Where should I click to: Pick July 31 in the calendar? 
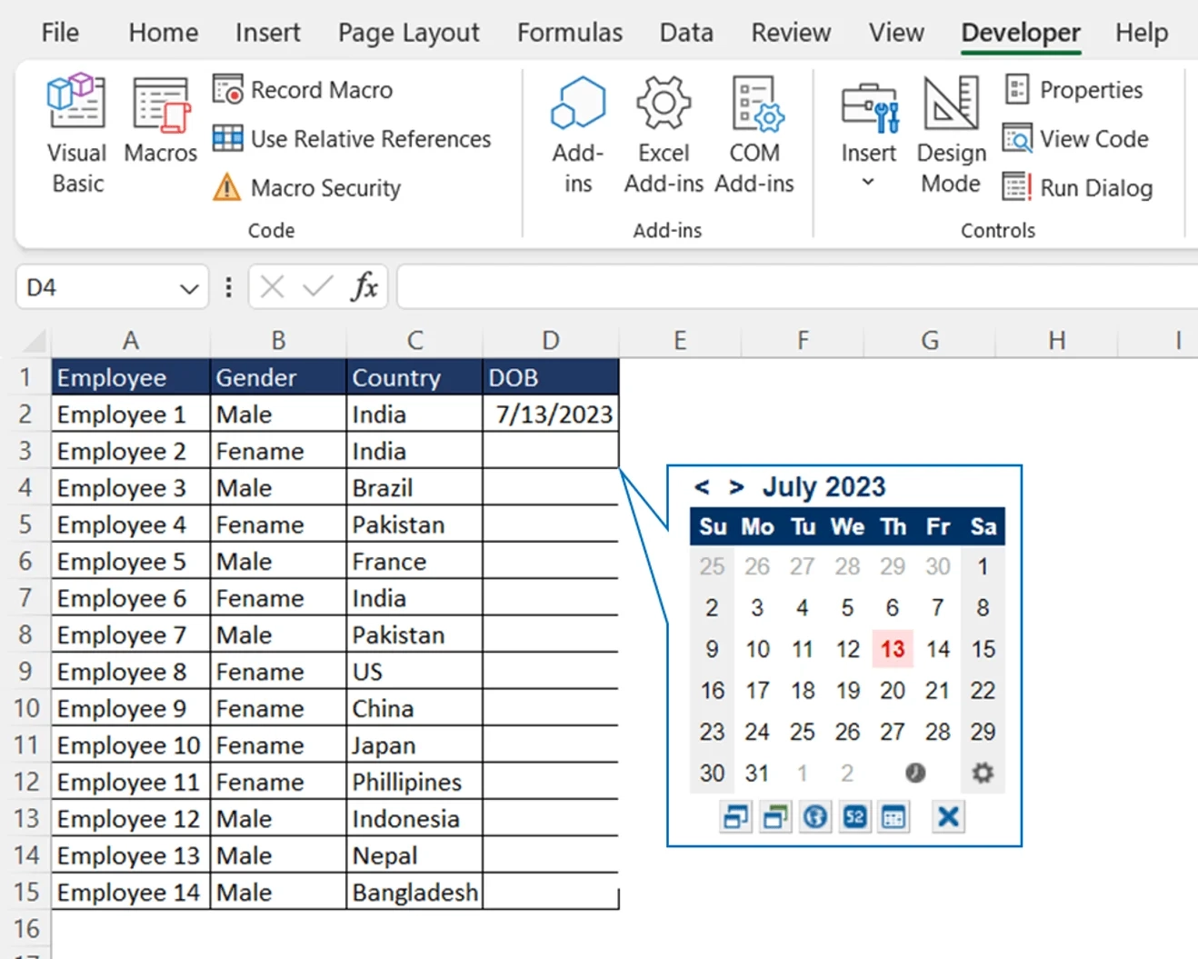(x=757, y=774)
